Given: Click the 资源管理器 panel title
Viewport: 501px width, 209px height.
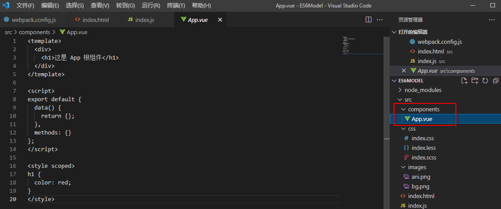Looking at the screenshot, I should (x=411, y=20).
